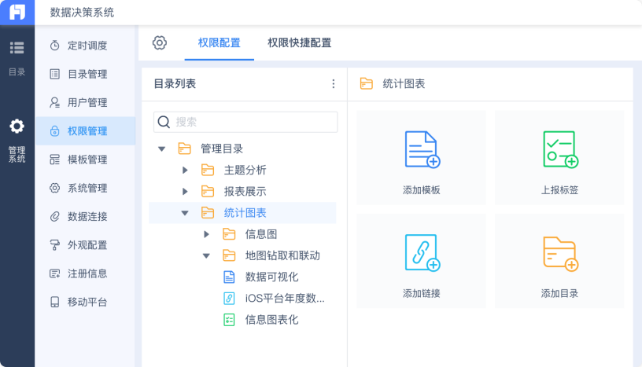Viewport: 642px width, 367px height.
Task: Click the 搜索 search input field
Action: coord(253,122)
